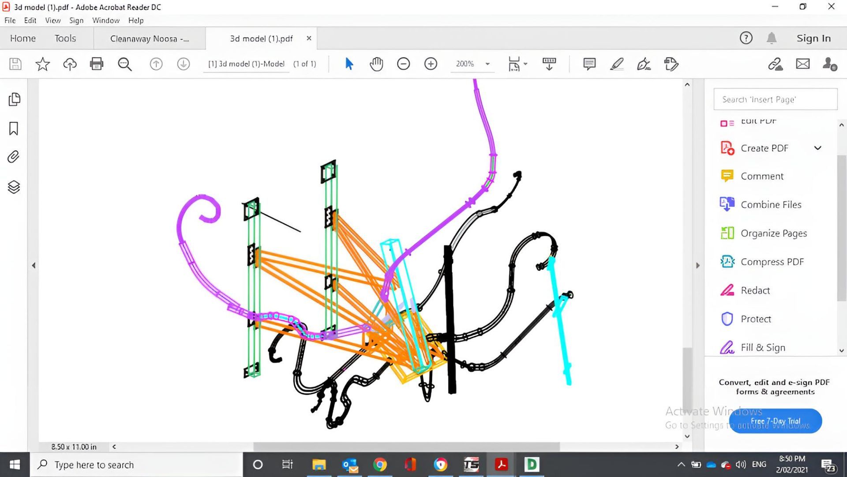Click the Highlight text pen icon

pos(617,64)
